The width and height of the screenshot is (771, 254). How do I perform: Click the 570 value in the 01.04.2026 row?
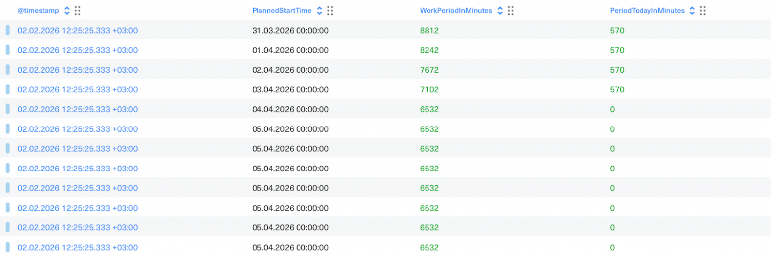pyautogui.click(x=617, y=50)
